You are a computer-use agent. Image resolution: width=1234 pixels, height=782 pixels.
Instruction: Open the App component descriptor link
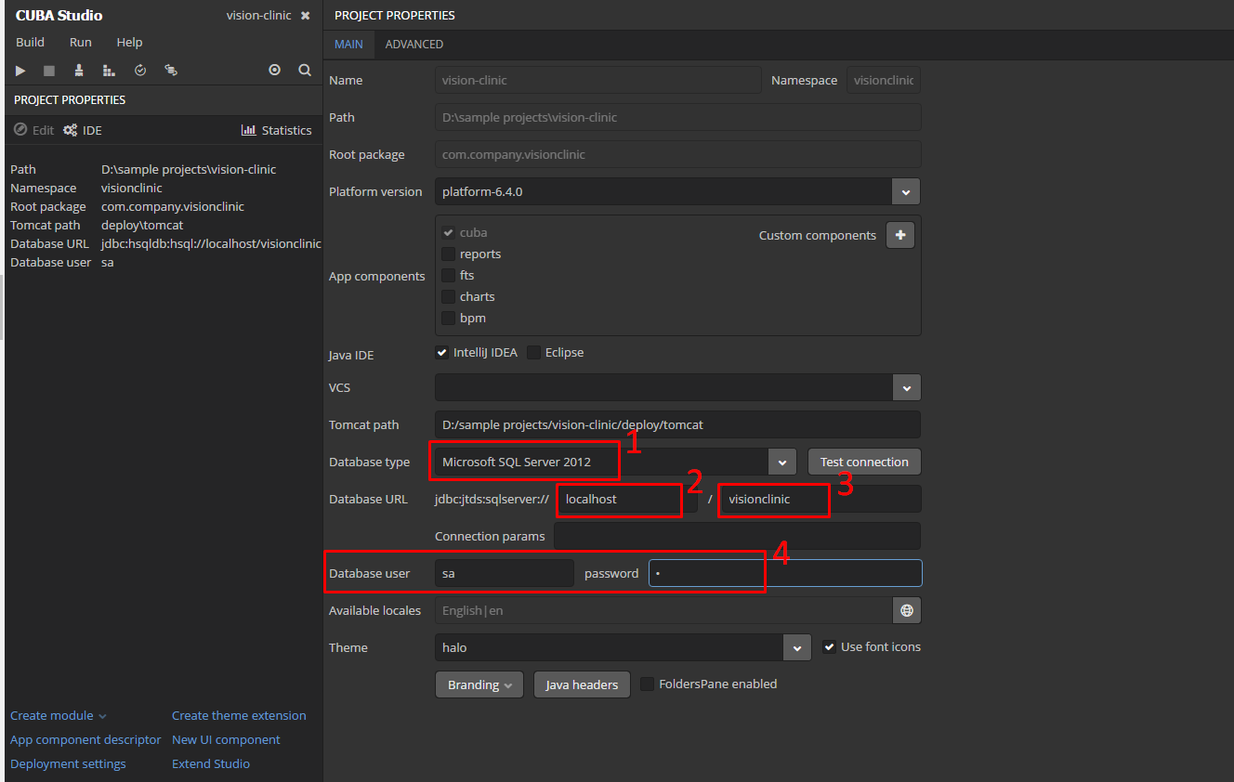[85, 739]
